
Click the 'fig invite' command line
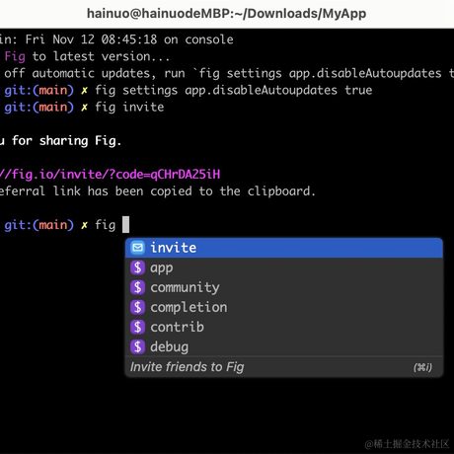tap(129, 107)
